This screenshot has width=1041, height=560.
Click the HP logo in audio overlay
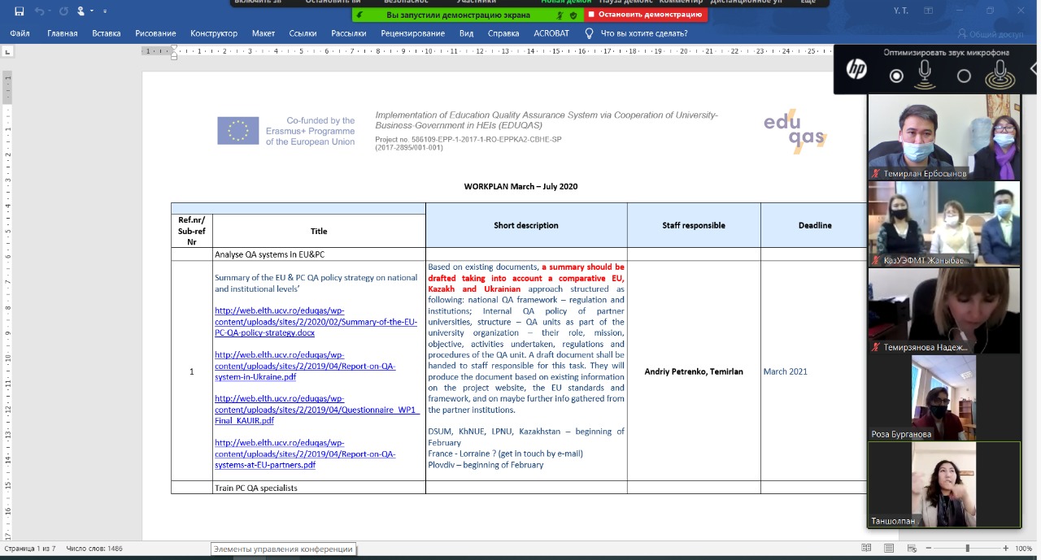click(x=856, y=71)
